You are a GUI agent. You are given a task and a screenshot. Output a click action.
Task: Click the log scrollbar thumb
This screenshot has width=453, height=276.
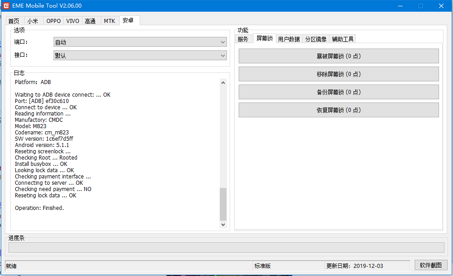(223, 204)
